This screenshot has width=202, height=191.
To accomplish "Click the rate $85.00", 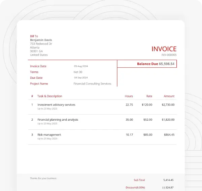I will pos(148,135).
